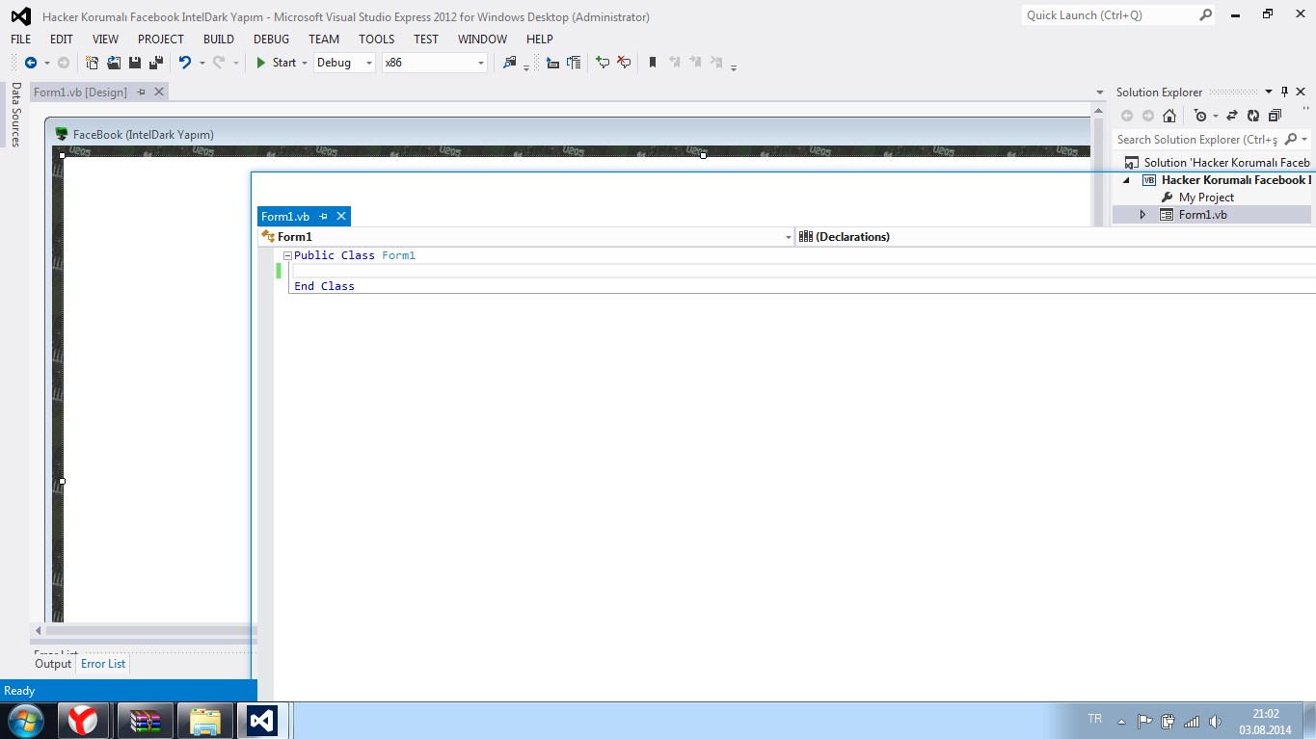This screenshot has width=1316, height=739.
Task: Close the Form1.vb [Design] tab
Action: 159,92
